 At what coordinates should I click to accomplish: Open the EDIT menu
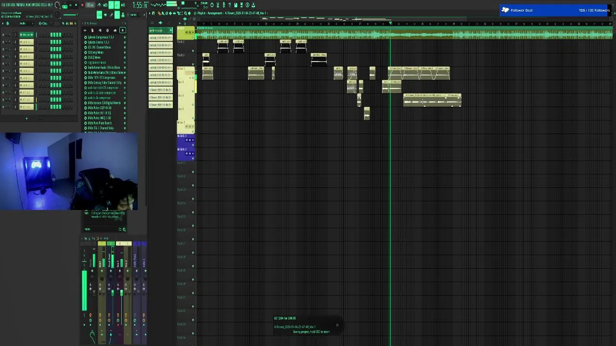click(x=8, y=5)
